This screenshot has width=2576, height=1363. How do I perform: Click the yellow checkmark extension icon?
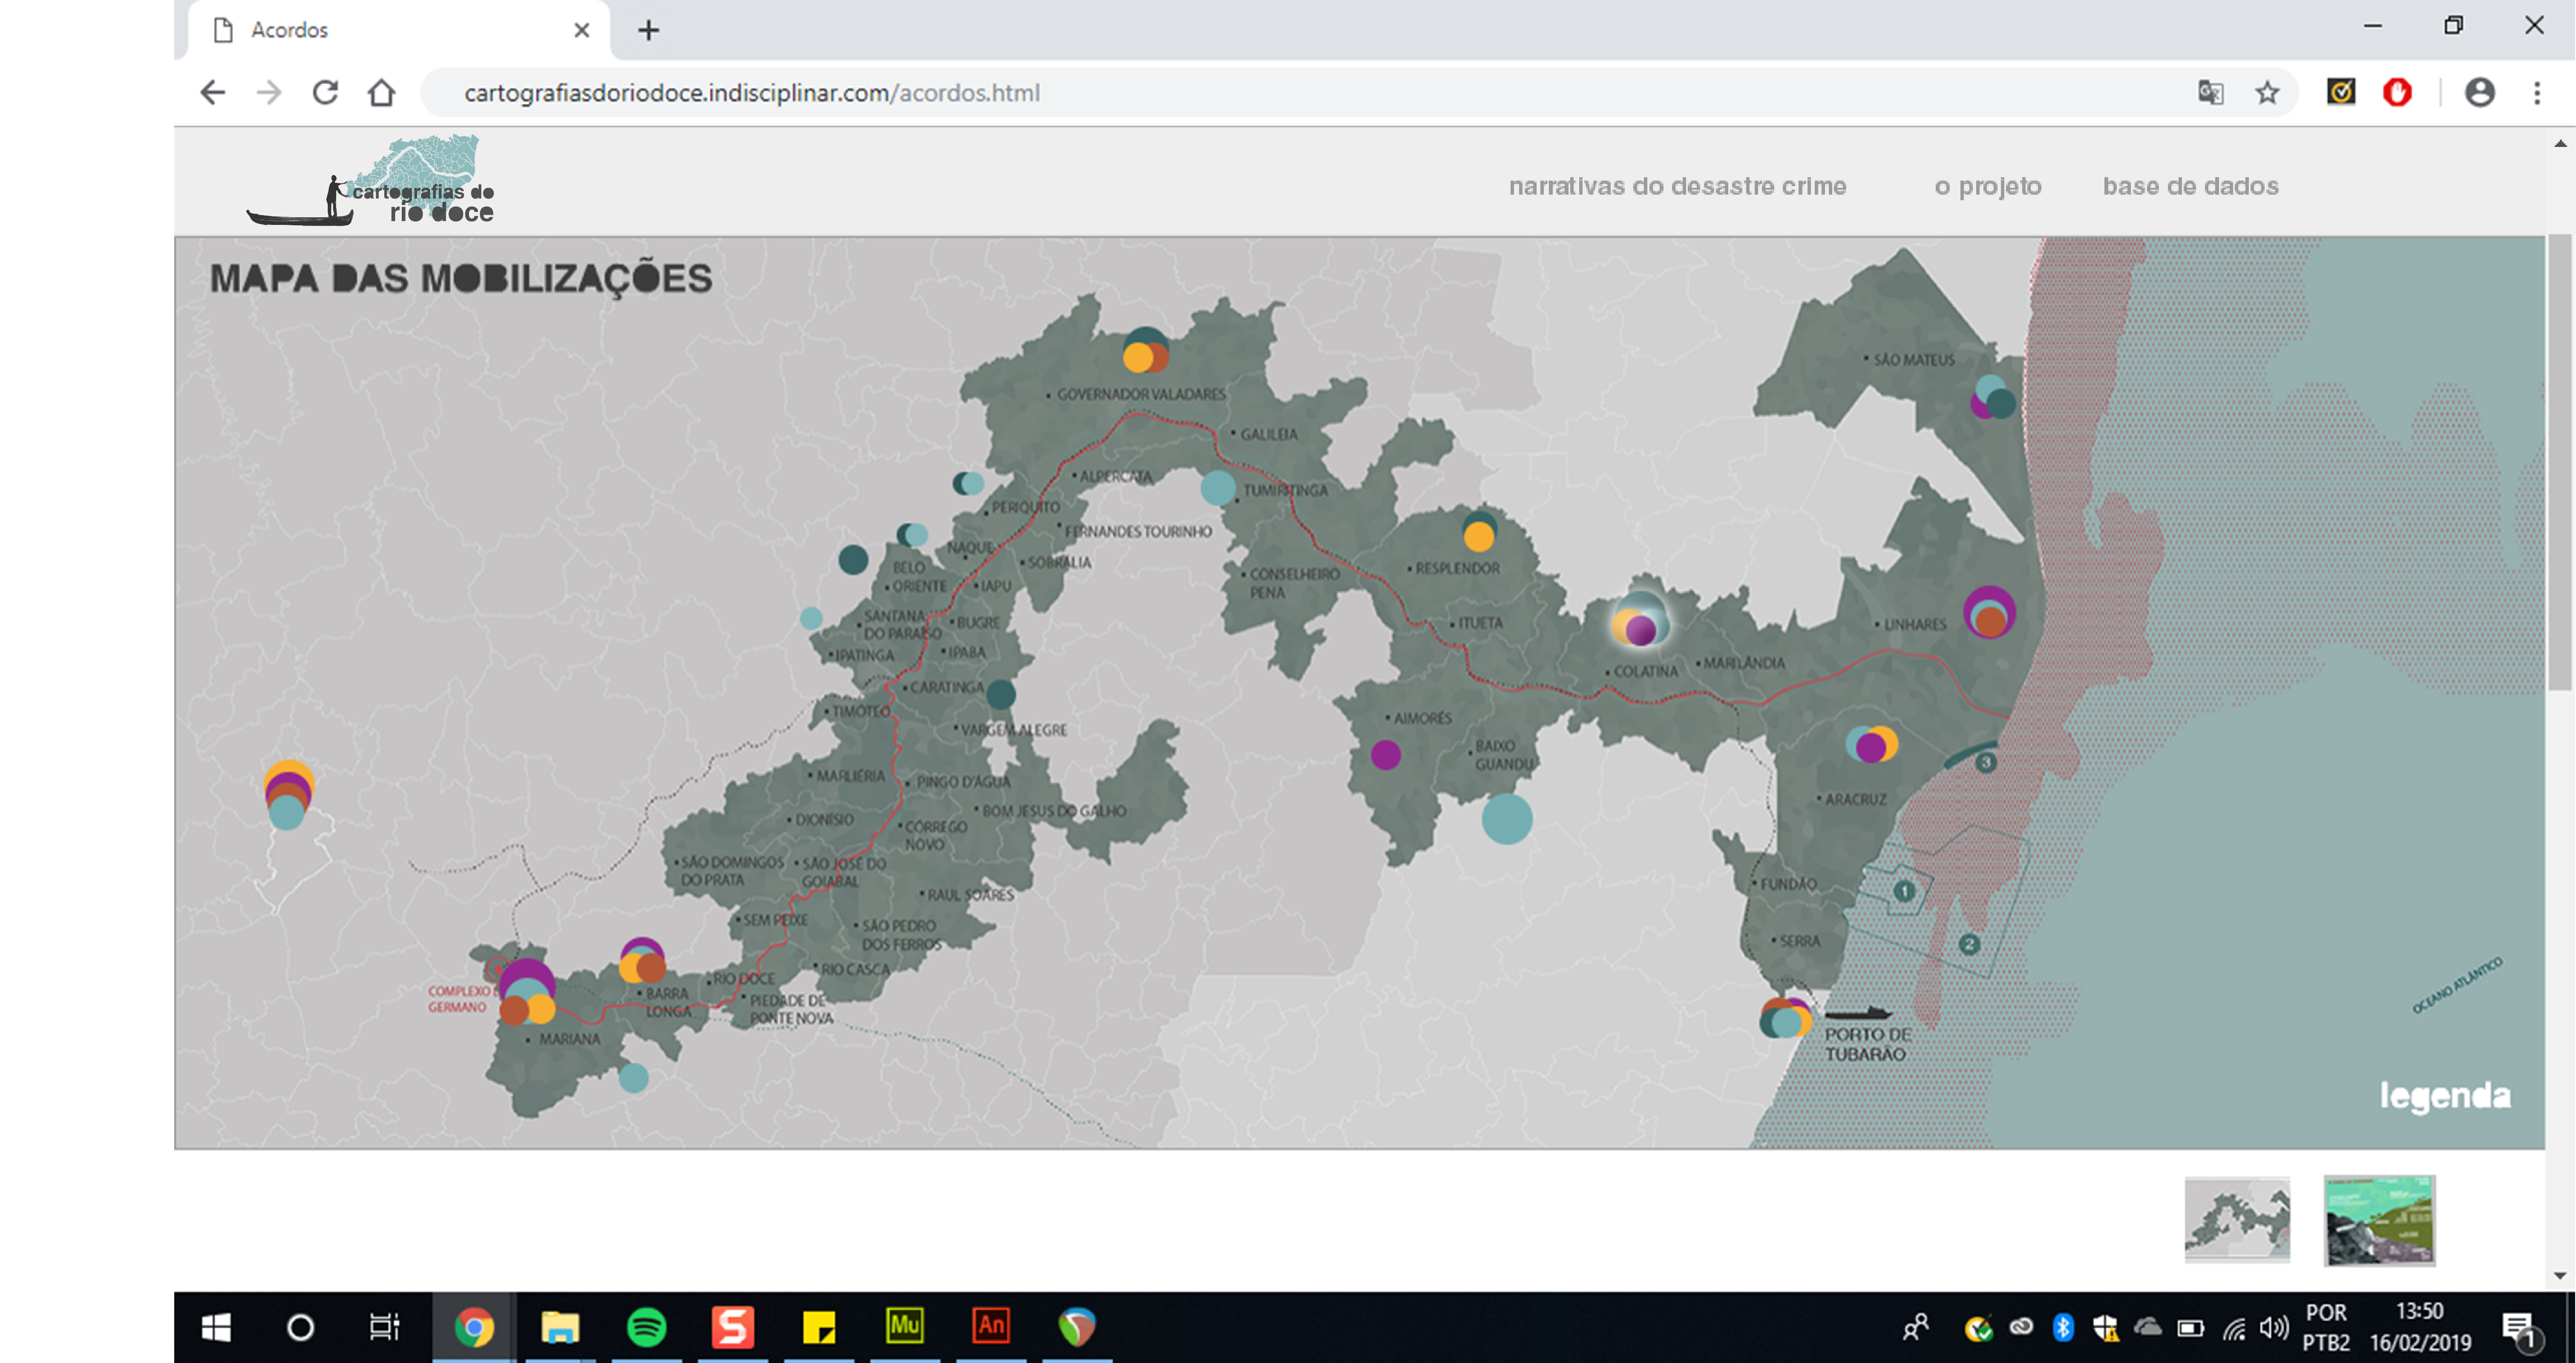[2340, 93]
